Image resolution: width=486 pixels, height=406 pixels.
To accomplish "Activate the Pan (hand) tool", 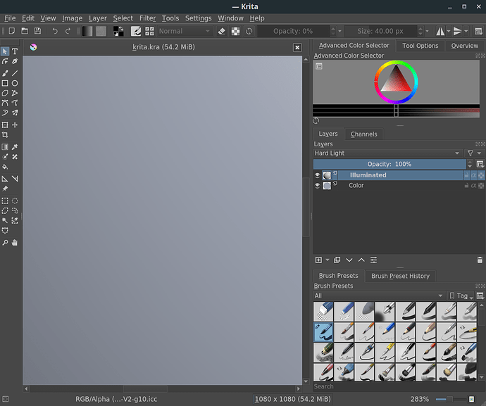I will click(x=15, y=243).
